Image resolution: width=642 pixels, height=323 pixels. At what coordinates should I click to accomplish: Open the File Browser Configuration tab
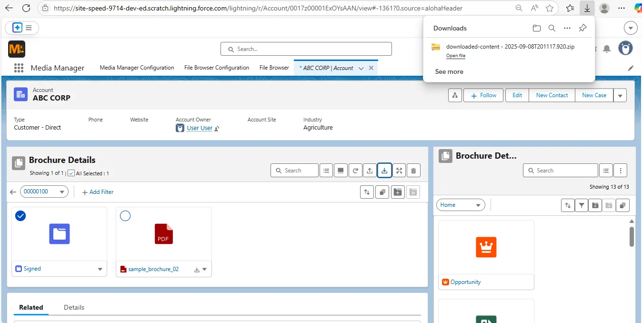(217, 68)
